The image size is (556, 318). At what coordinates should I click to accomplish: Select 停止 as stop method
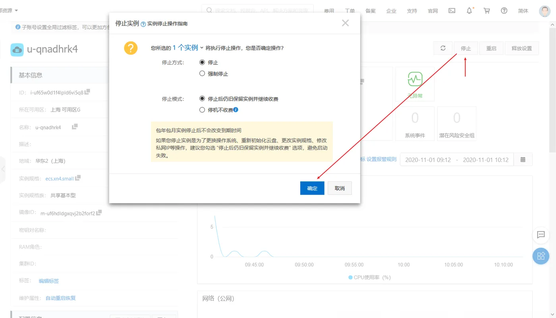pos(202,62)
